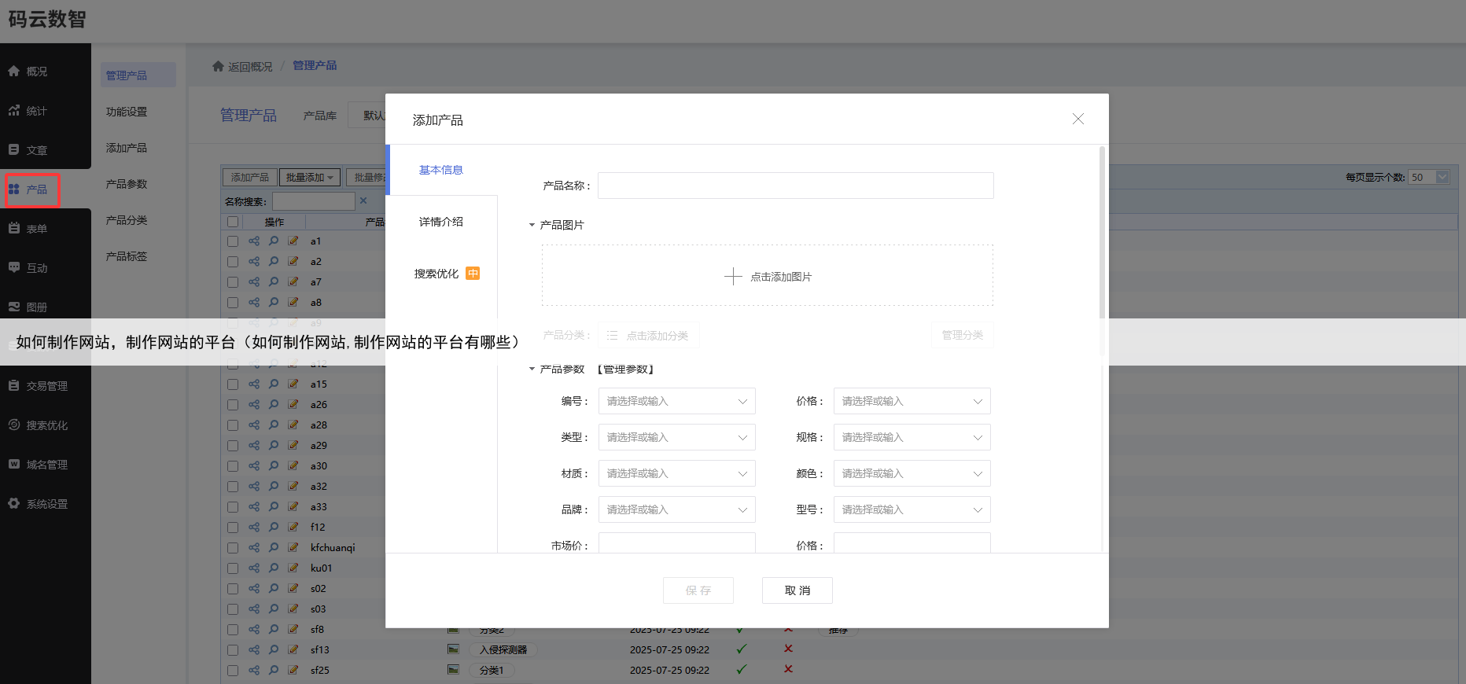
Task: Click the plus icon to add product image
Action: pos(733,277)
